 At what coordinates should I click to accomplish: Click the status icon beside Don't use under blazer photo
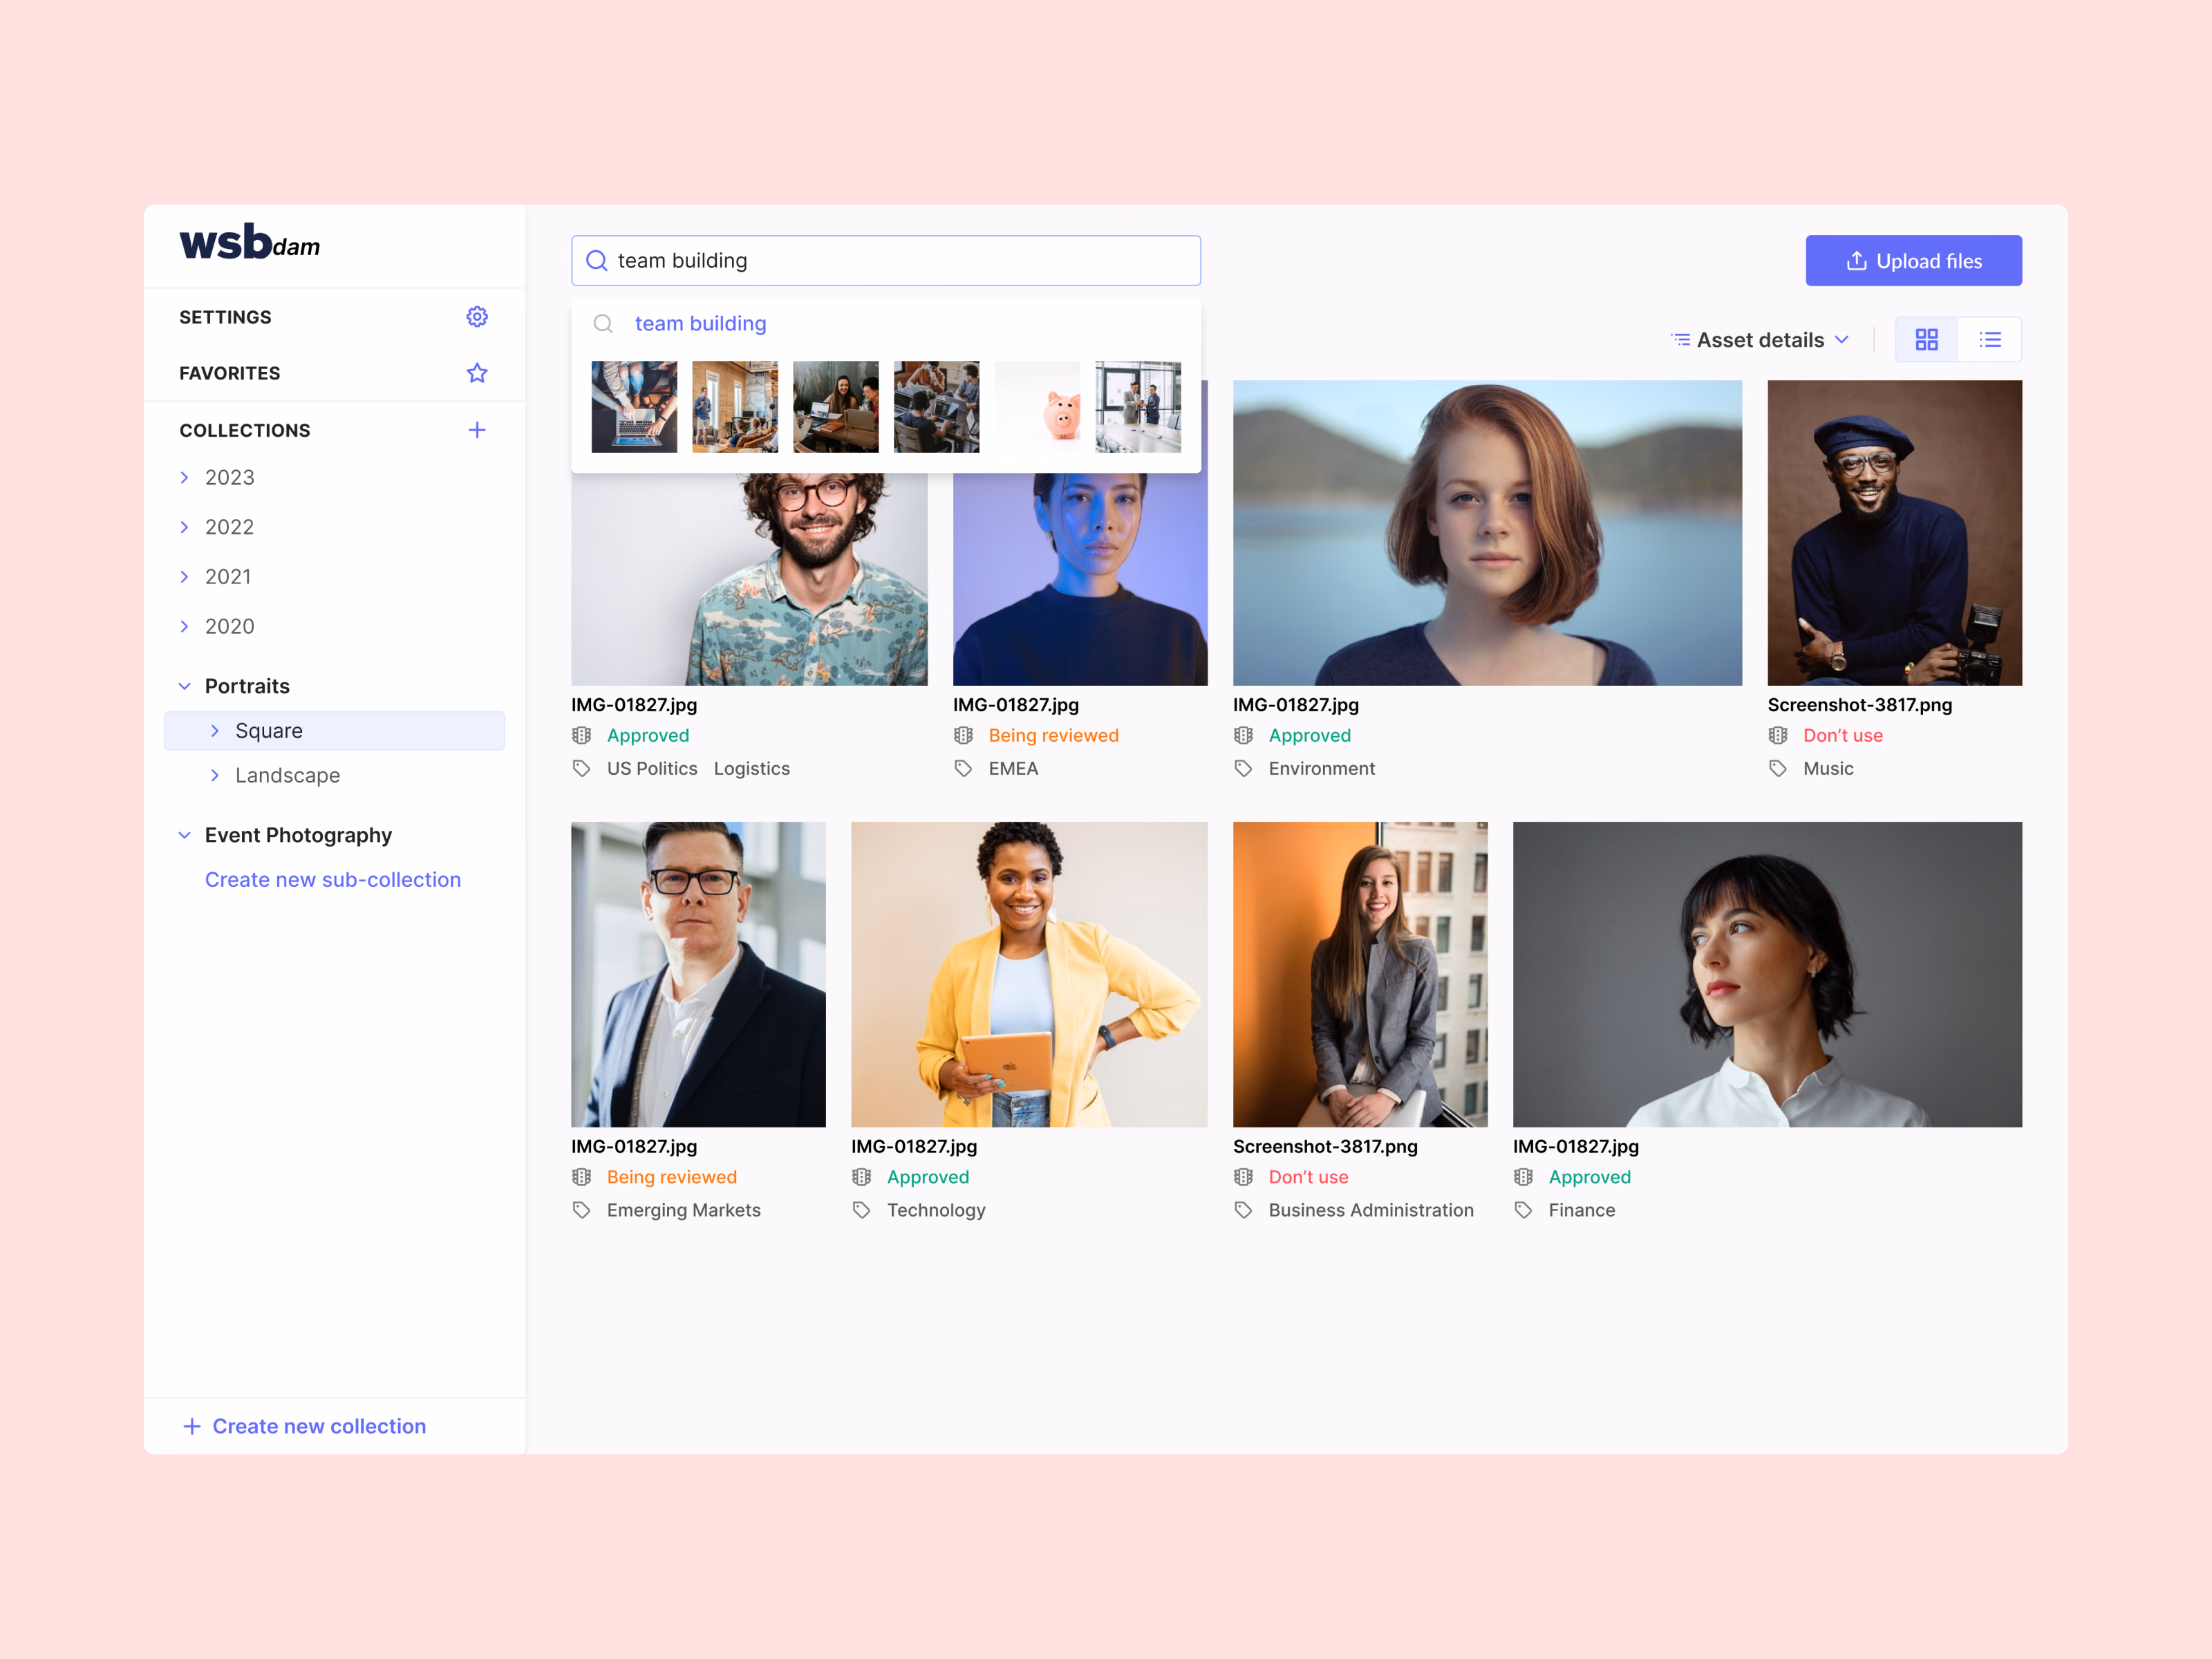pyautogui.click(x=1243, y=1177)
